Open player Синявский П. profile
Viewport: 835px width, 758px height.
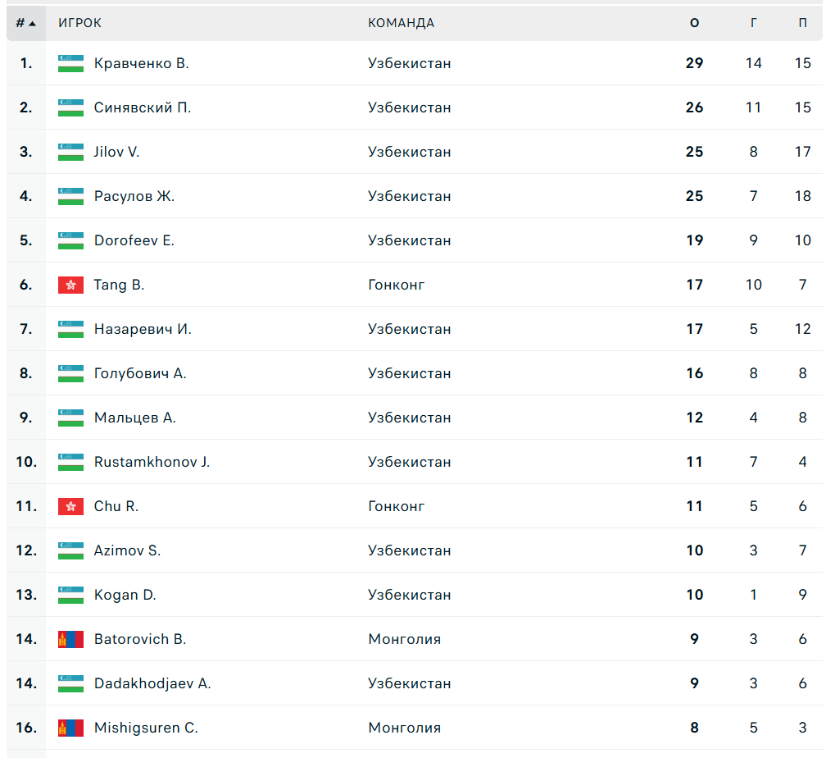(x=142, y=107)
